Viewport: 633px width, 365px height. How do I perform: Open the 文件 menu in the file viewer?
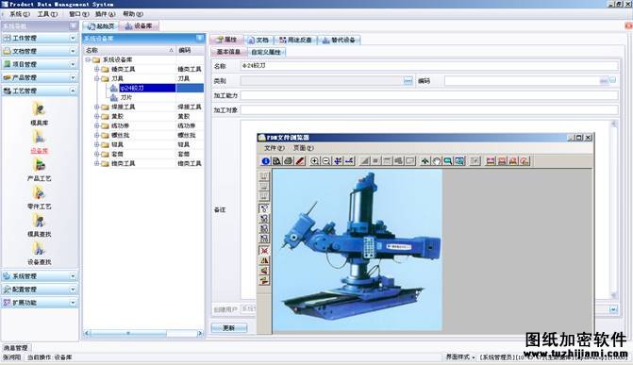click(x=275, y=148)
